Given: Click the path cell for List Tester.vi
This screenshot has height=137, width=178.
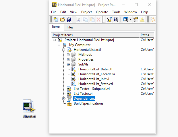Looking at the screenshot, I should point(146,94).
